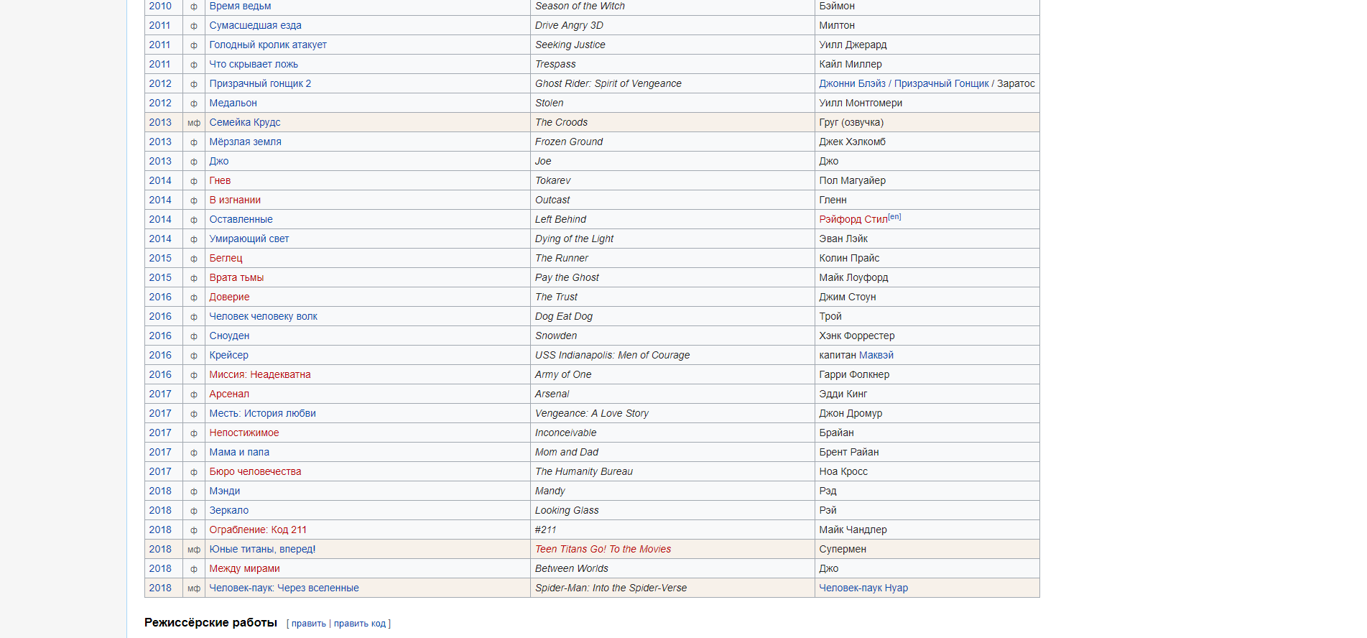Open the ф marker in Зеркало row
This screenshot has height=638, width=1367.
[194, 511]
